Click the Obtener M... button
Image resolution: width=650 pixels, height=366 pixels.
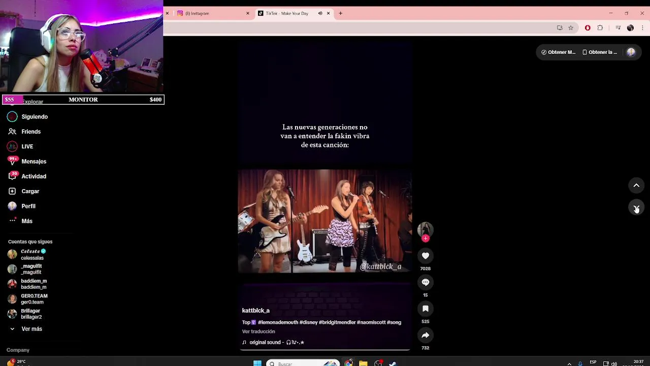(x=558, y=52)
